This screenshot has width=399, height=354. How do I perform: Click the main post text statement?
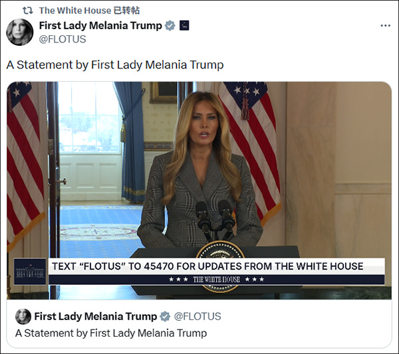point(115,65)
